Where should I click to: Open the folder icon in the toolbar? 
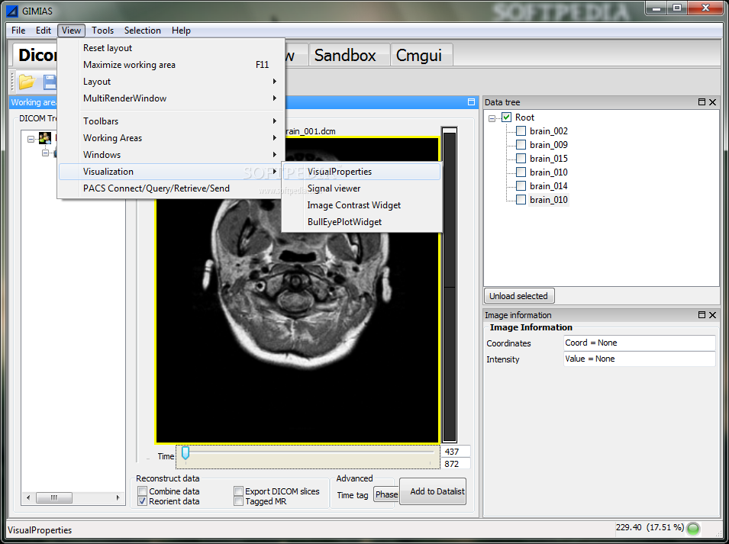click(27, 82)
